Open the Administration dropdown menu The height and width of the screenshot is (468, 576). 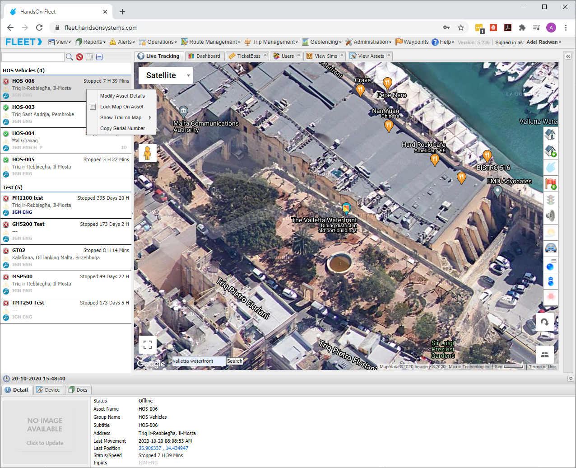[x=368, y=42]
